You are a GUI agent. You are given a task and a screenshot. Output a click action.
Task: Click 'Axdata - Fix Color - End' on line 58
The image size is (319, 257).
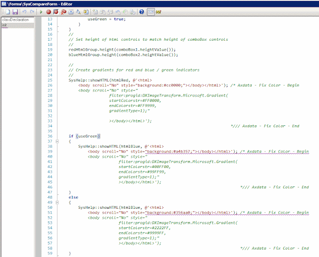coord(280,248)
